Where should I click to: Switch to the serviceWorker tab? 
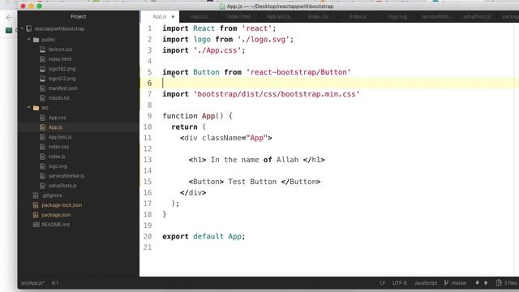[x=437, y=16]
